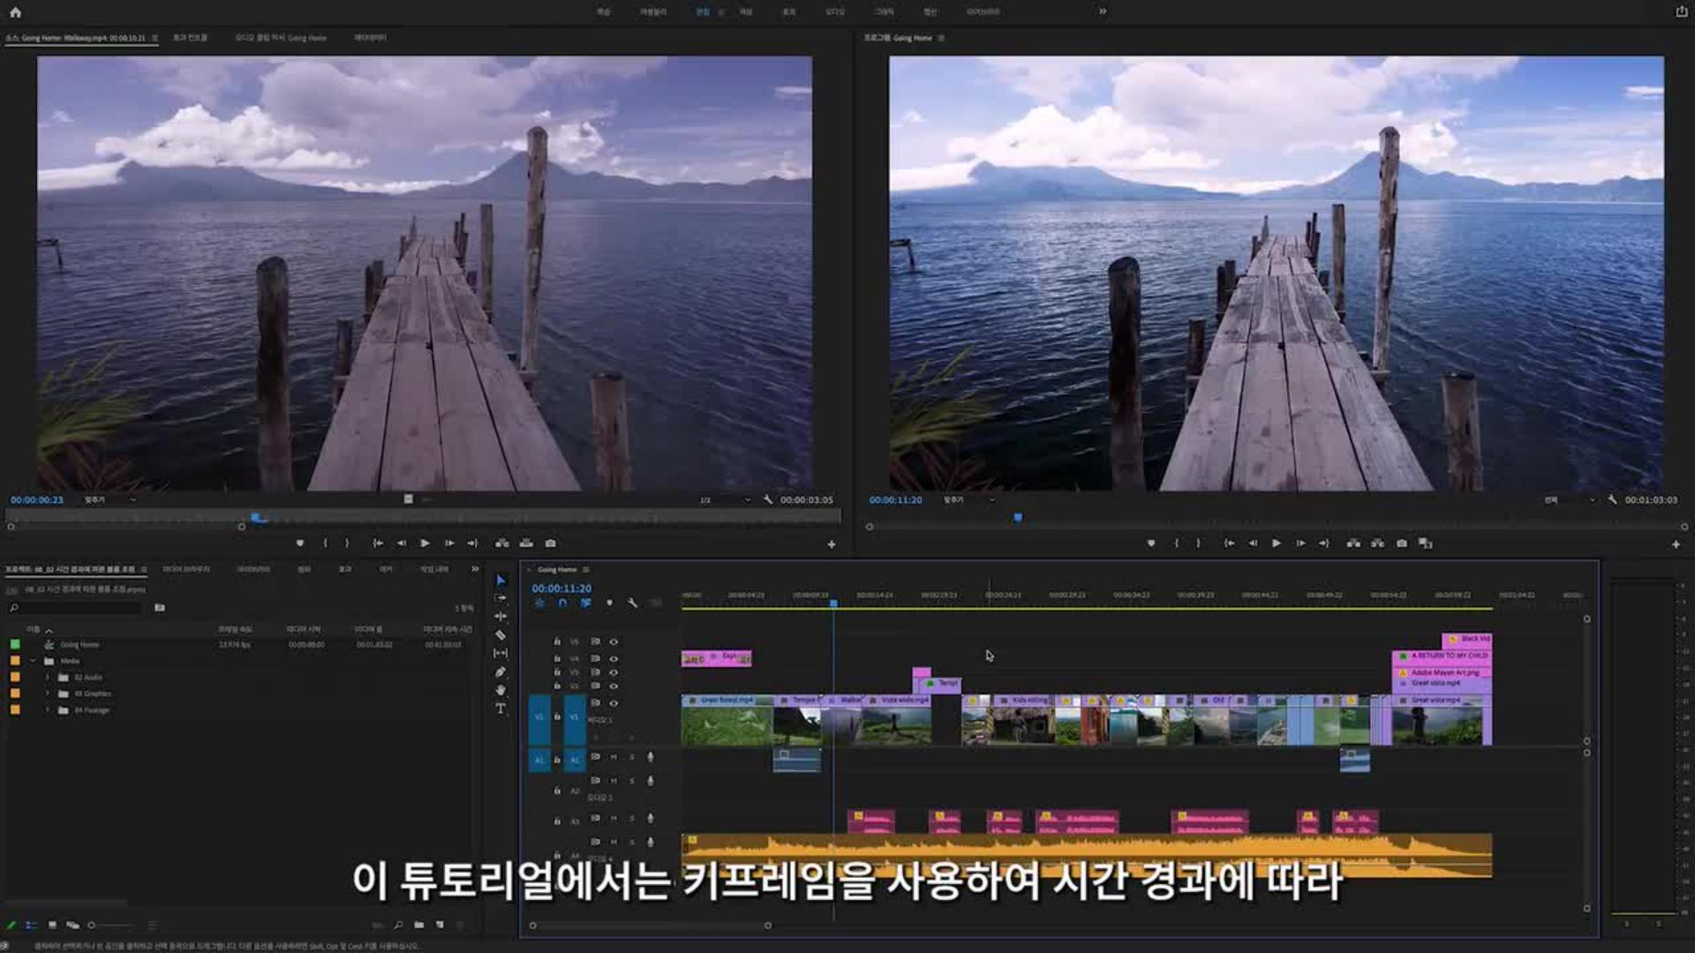The height and width of the screenshot is (953, 1695).
Task: Toggle lock on track V4
Action: click(x=557, y=658)
